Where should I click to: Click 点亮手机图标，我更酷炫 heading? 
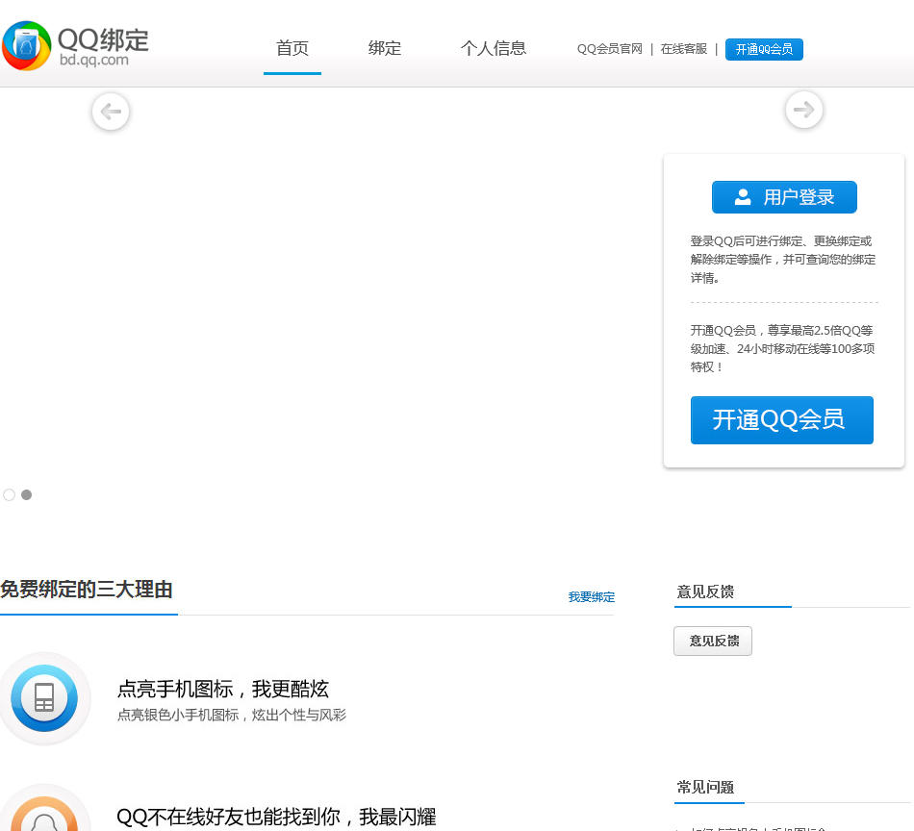[222, 689]
